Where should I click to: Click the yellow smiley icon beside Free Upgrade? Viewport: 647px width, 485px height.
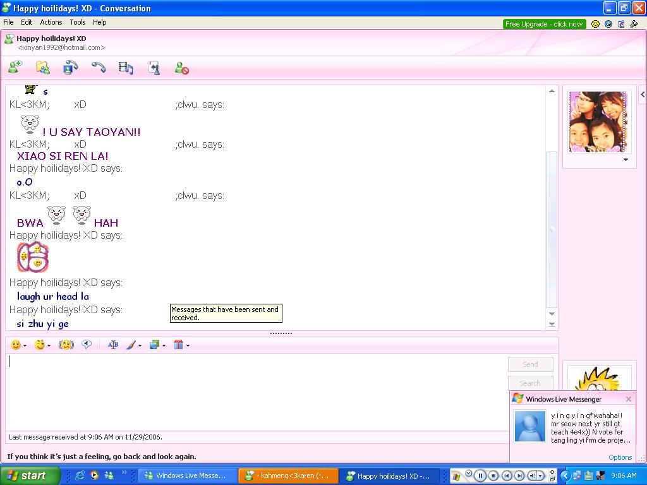click(595, 24)
